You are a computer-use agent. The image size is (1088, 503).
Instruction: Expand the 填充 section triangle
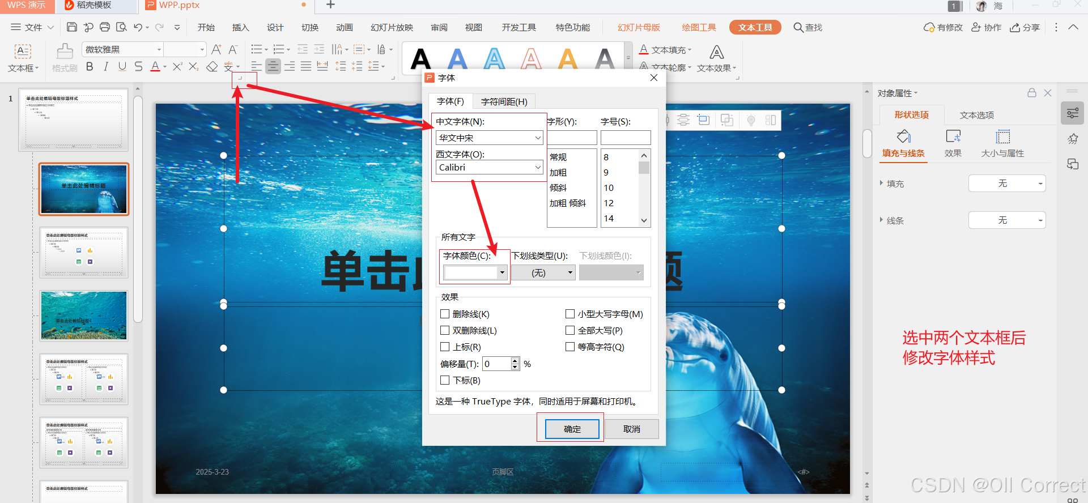tap(881, 183)
